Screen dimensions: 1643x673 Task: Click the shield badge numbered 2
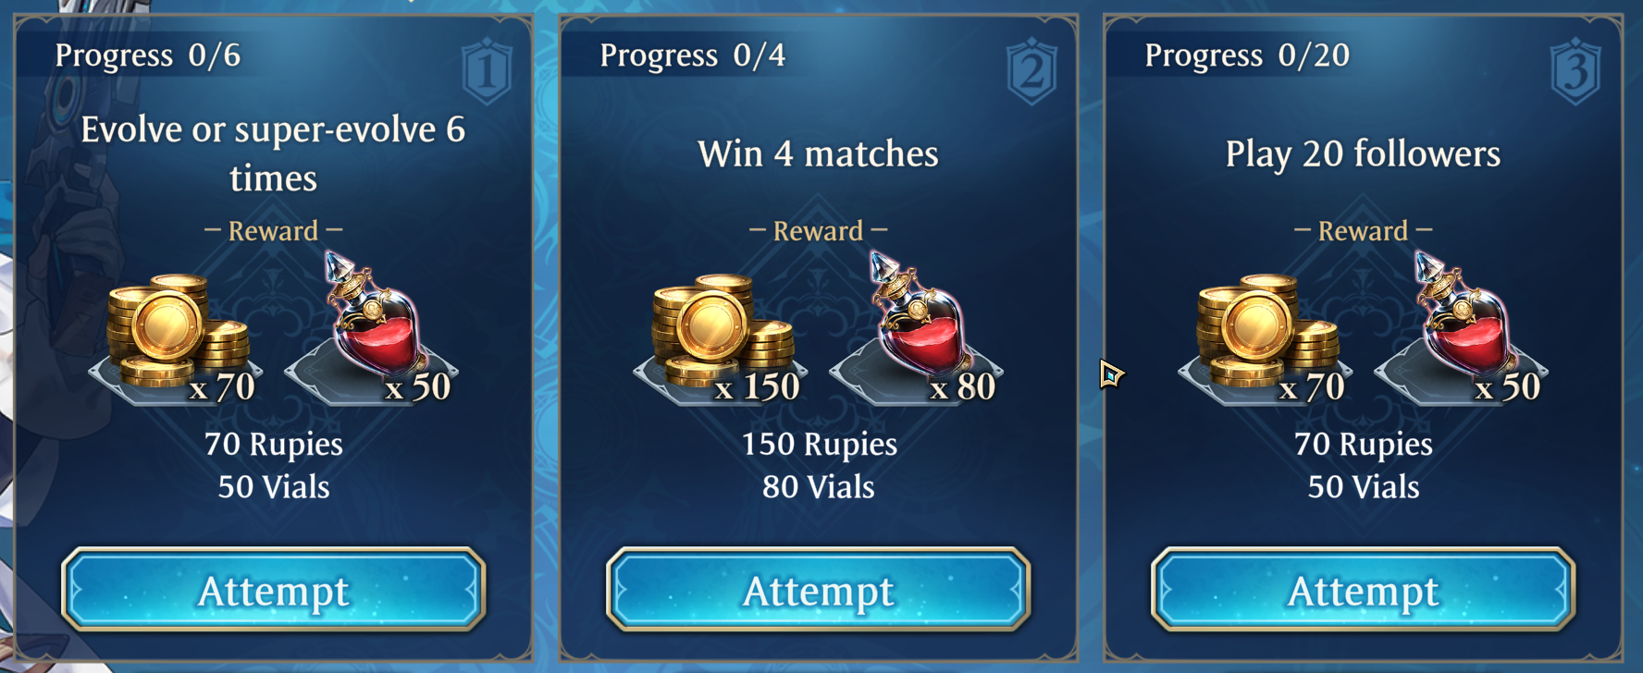pos(1032,70)
